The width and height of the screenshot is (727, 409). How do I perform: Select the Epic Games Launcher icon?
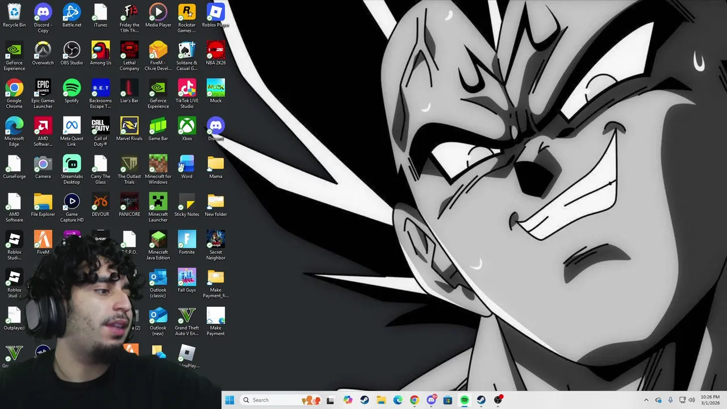(x=43, y=94)
